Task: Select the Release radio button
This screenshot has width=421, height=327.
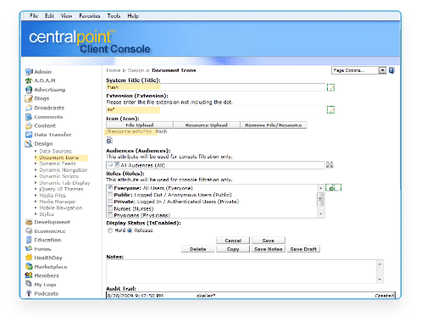Action: tap(130, 230)
